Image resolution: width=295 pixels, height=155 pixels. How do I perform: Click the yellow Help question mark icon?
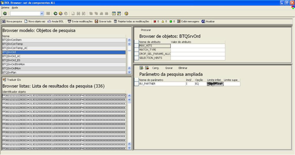click(x=126, y=13)
